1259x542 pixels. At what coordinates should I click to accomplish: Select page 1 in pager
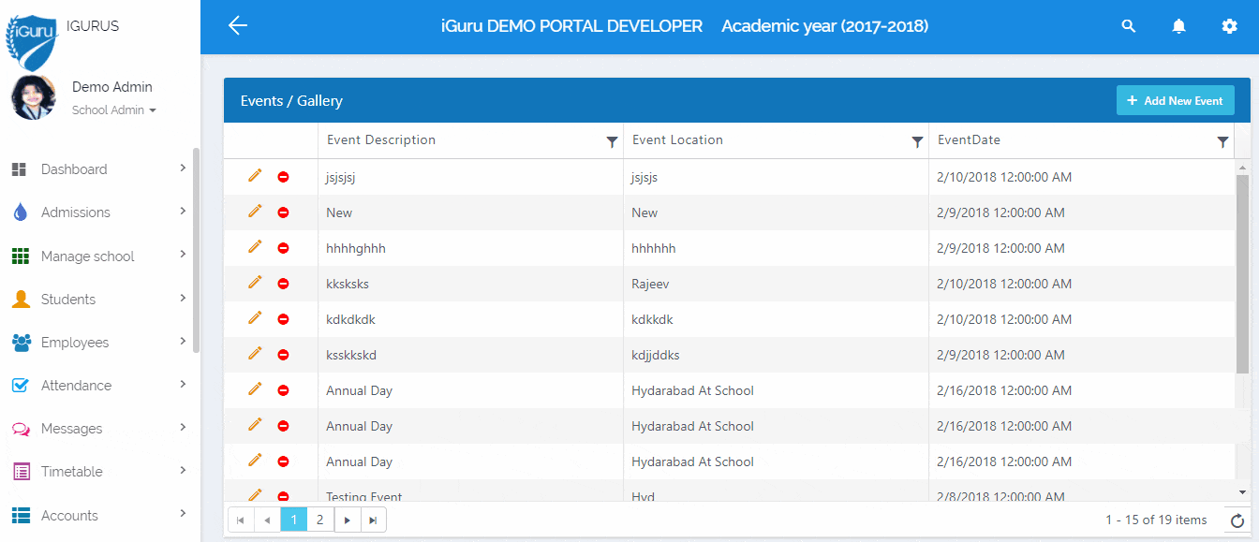(293, 520)
